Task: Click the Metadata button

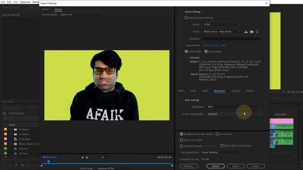Action: 189,166
